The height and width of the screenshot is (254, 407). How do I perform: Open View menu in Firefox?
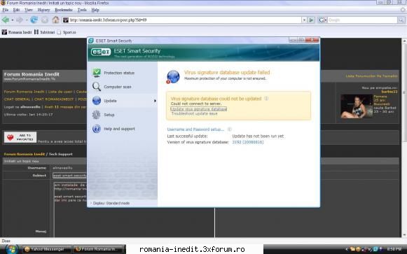coord(29,10)
